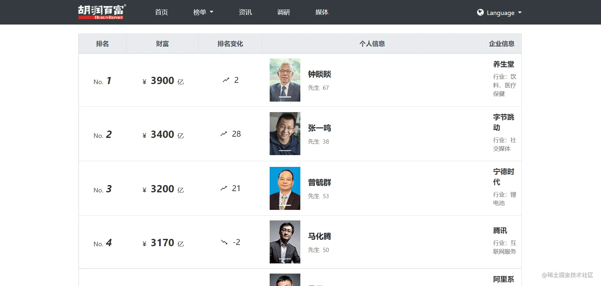601x286 pixels.
Task: Click the company name 养生堂
Action: 504,64
